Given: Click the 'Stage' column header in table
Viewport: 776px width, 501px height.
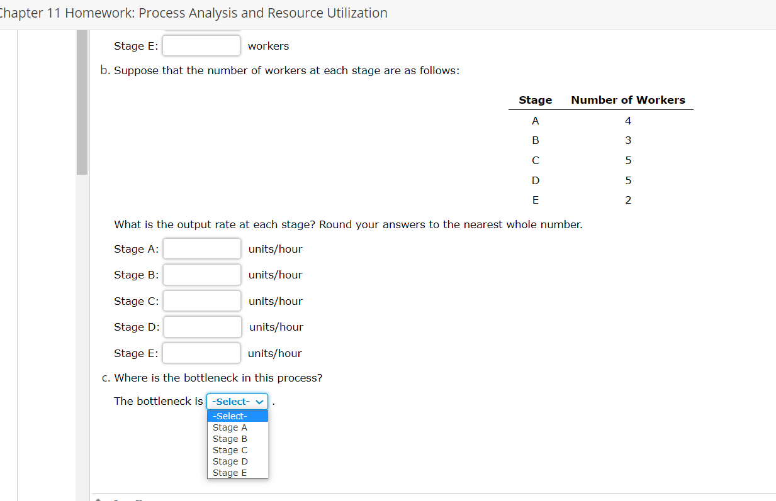Looking at the screenshot, I should (536, 100).
